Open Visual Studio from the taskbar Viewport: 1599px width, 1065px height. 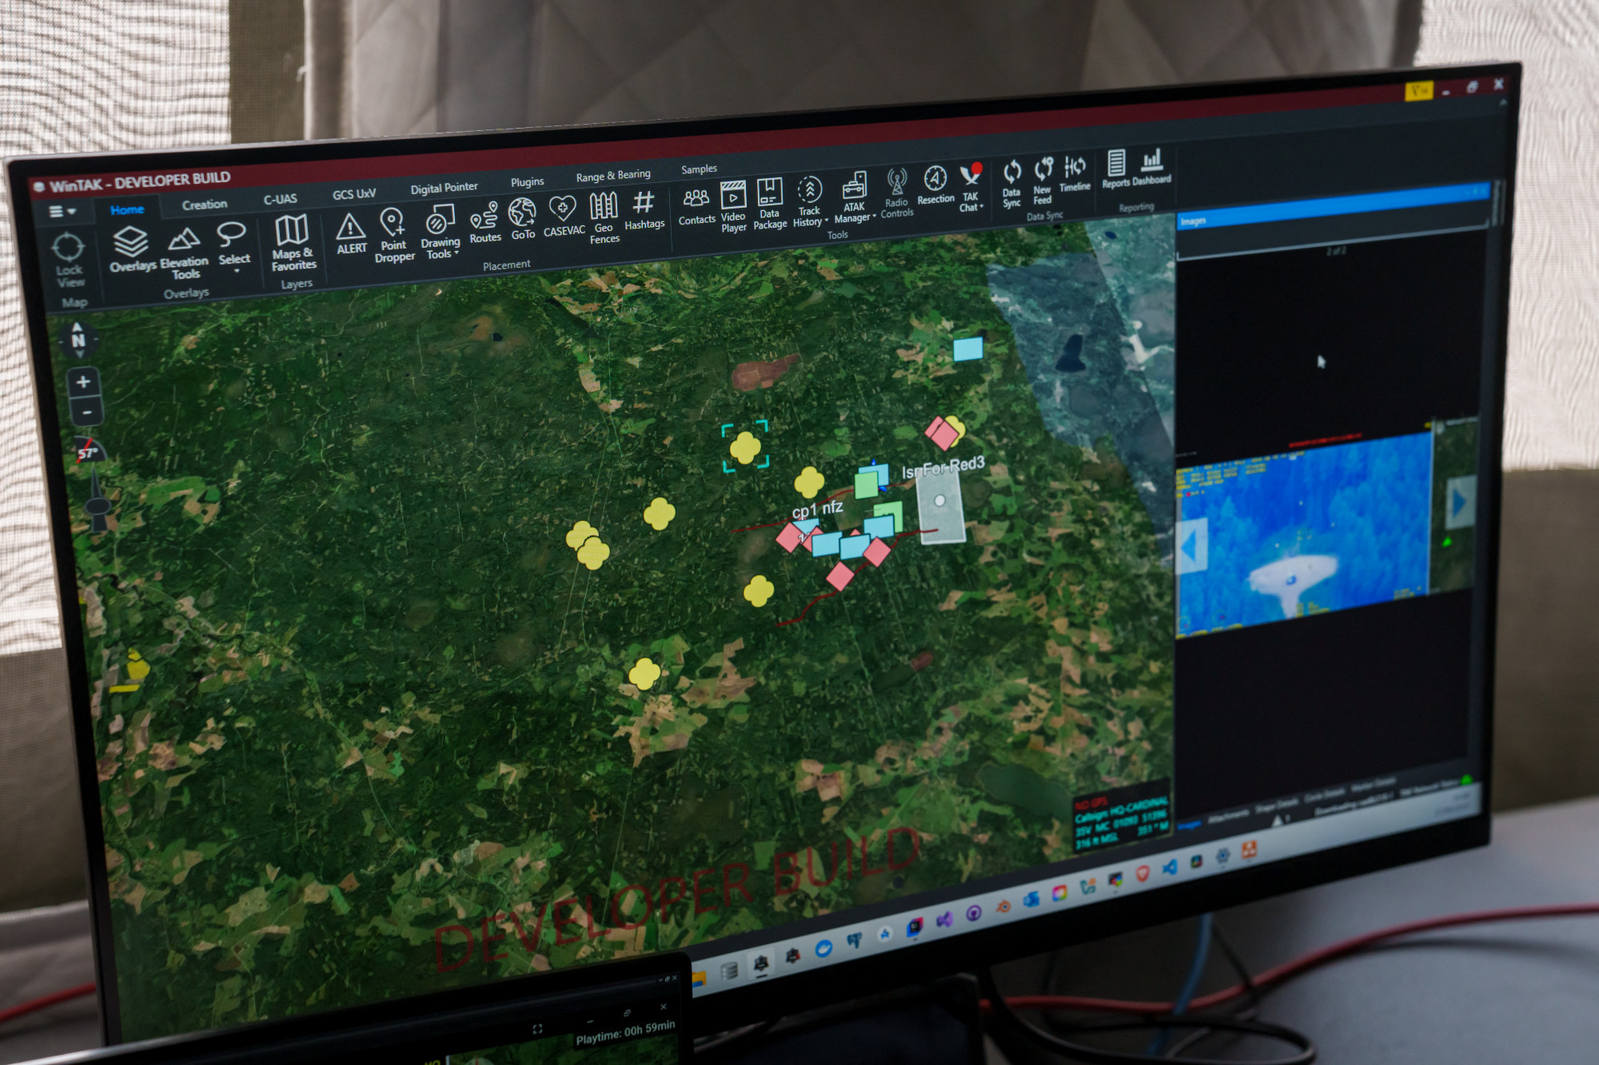(x=943, y=919)
